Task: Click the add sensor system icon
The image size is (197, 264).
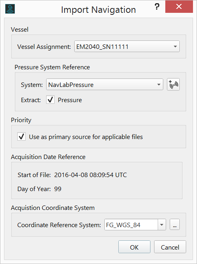Action: [173, 85]
